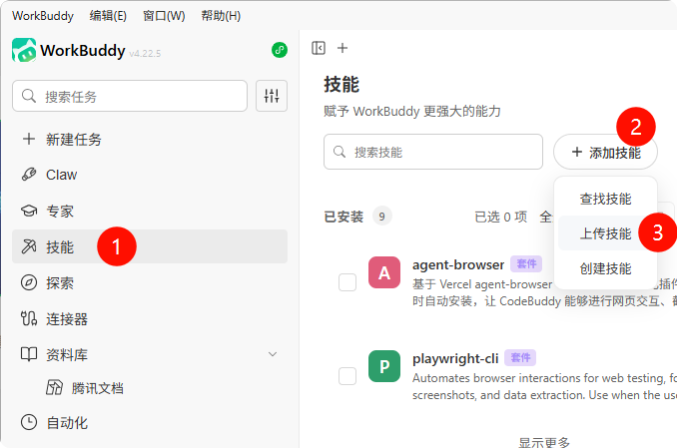Focus the 搜索任务 search field
Screen dimensions: 677x448
(x=130, y=96)
